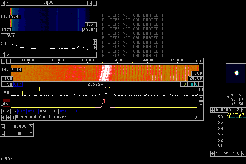Click the up arrow at bottom-left of the upper spectrum
This screenshot has height=164, width=246.
point(3,54)
